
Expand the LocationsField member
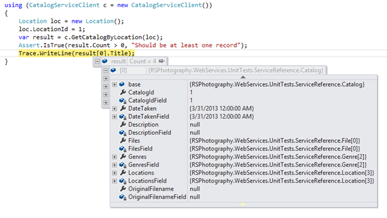[x=114, y=181]
